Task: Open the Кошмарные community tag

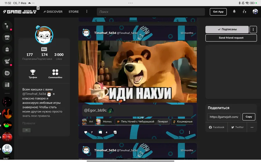Action: point(183,122)
